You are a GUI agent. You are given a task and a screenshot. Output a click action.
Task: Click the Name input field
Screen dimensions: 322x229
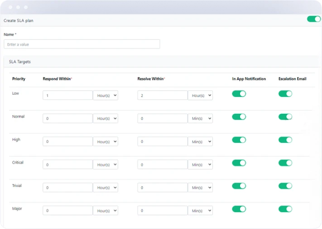(x=82, y=44)
